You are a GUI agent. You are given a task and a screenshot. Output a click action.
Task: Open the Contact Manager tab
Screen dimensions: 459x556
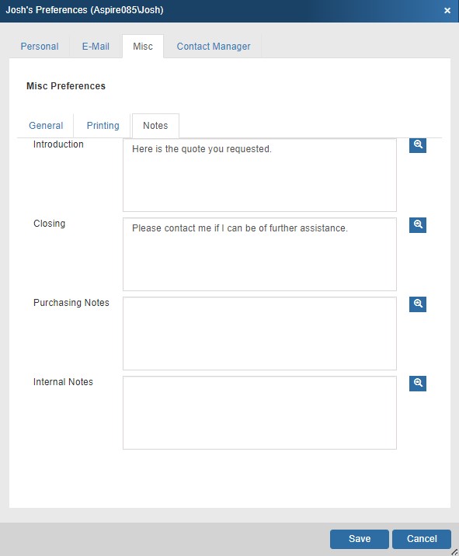(214, 47)
